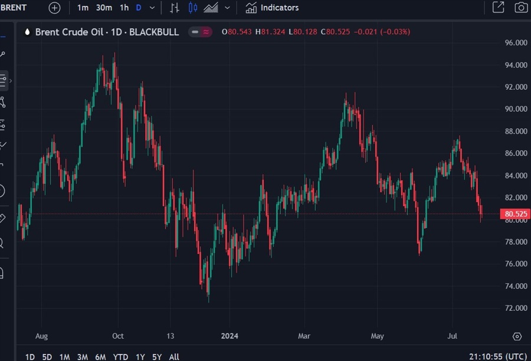Click the open value O80.543
The height and width of the screenshot is (361, 531).
(237, 32)
